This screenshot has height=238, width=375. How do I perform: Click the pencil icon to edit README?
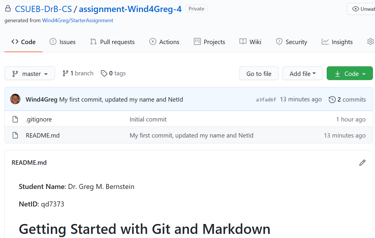362,163
